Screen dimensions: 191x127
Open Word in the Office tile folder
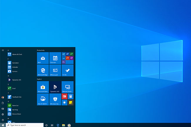[68, 54]
